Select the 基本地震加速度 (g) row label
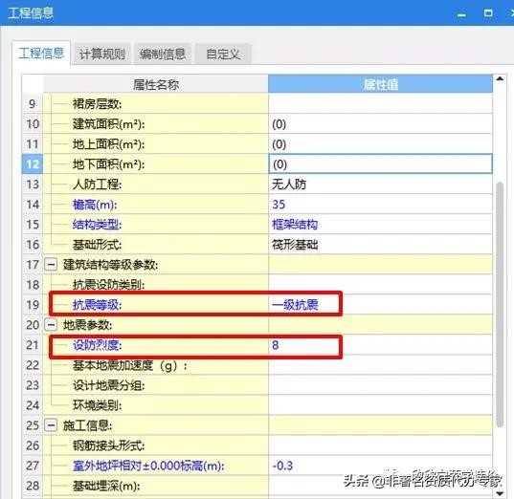 (130, 365)
